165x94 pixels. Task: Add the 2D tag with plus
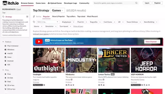pos(123,22)
